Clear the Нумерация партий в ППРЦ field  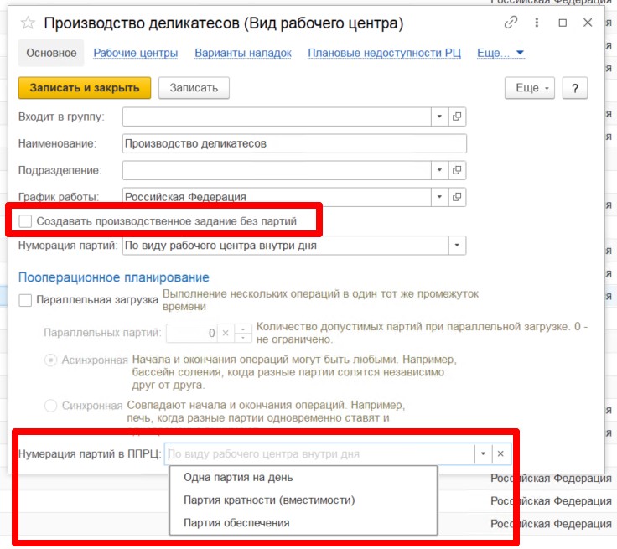(x=500, y=453)
